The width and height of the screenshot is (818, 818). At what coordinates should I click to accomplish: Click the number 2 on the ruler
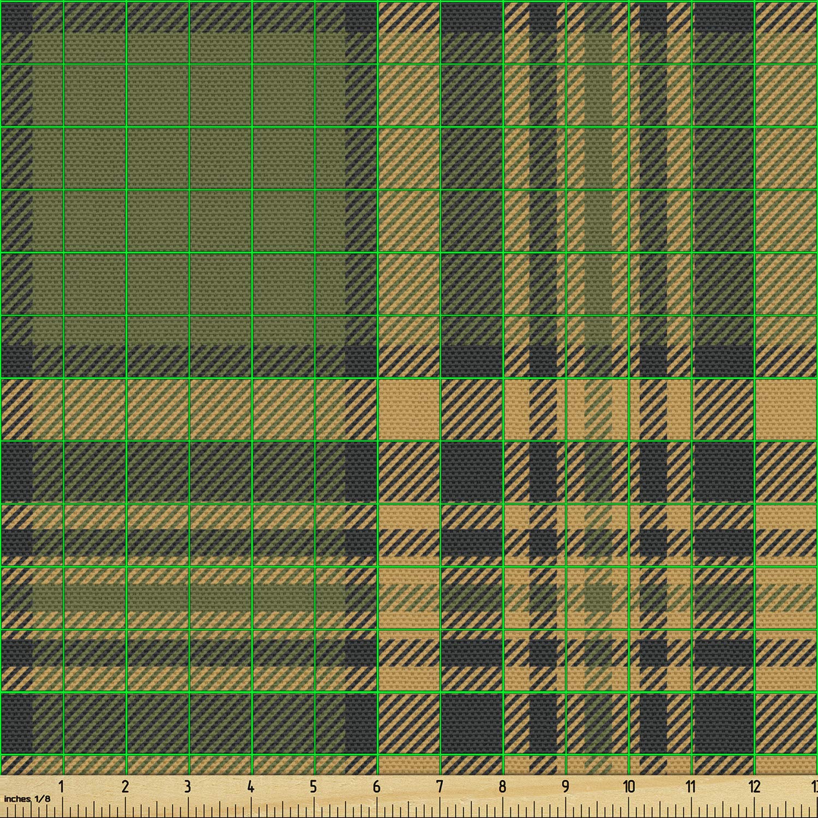(x=125, y=787)
